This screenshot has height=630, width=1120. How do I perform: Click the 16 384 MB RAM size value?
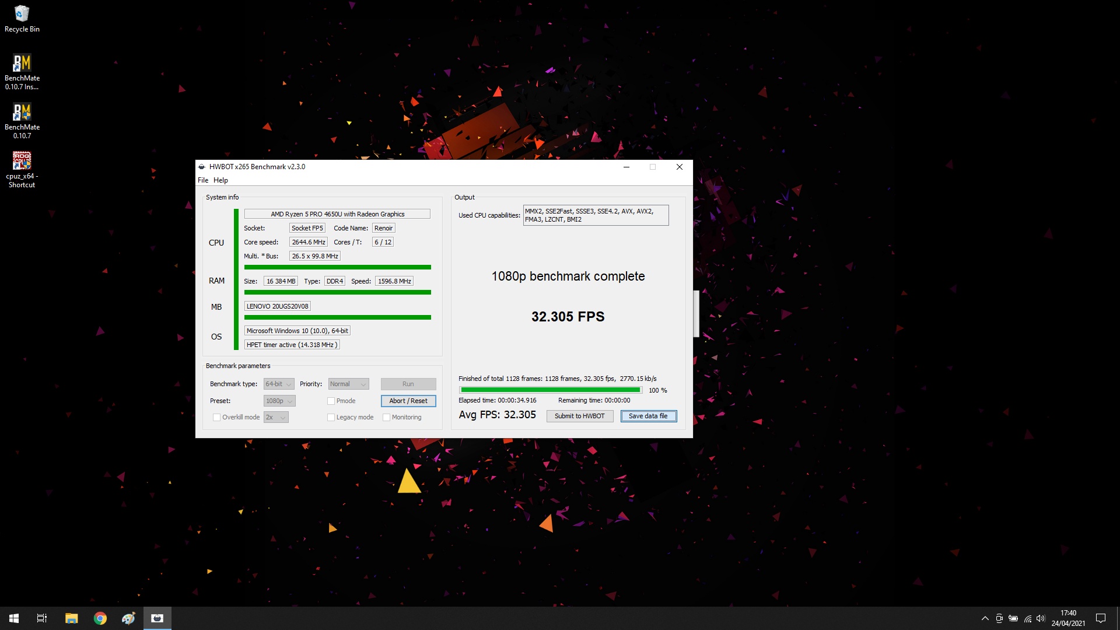pos(281,281)
